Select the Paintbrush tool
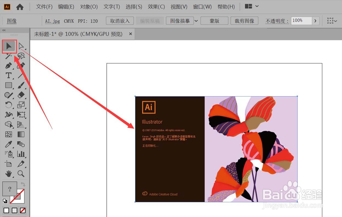Image resolution: width=342 pixels, height=217 pixels. pyautogui.click(x=21, y=85)
